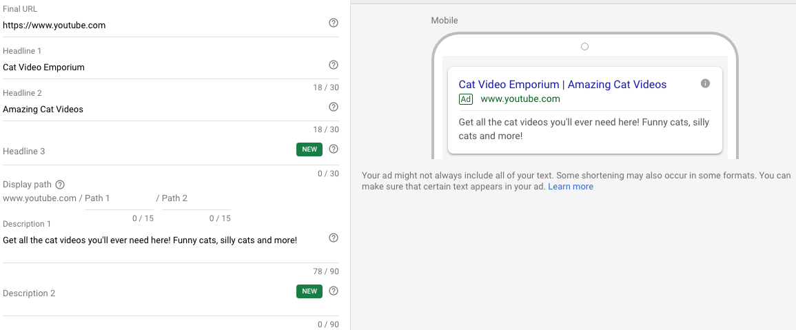Viewport: 796px width, 330px height.
Task: Click the Display path help icon
Action: coord(60,185)
